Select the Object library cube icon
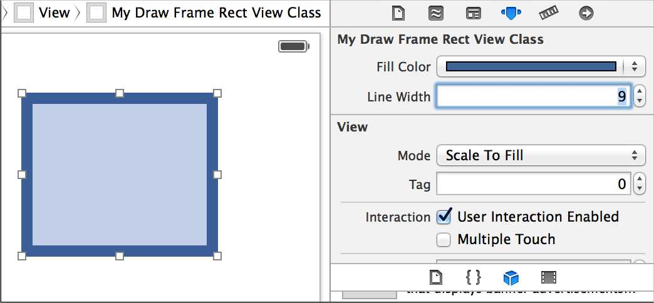The height and width of the screenshot is (303, 654). [511, 277]
